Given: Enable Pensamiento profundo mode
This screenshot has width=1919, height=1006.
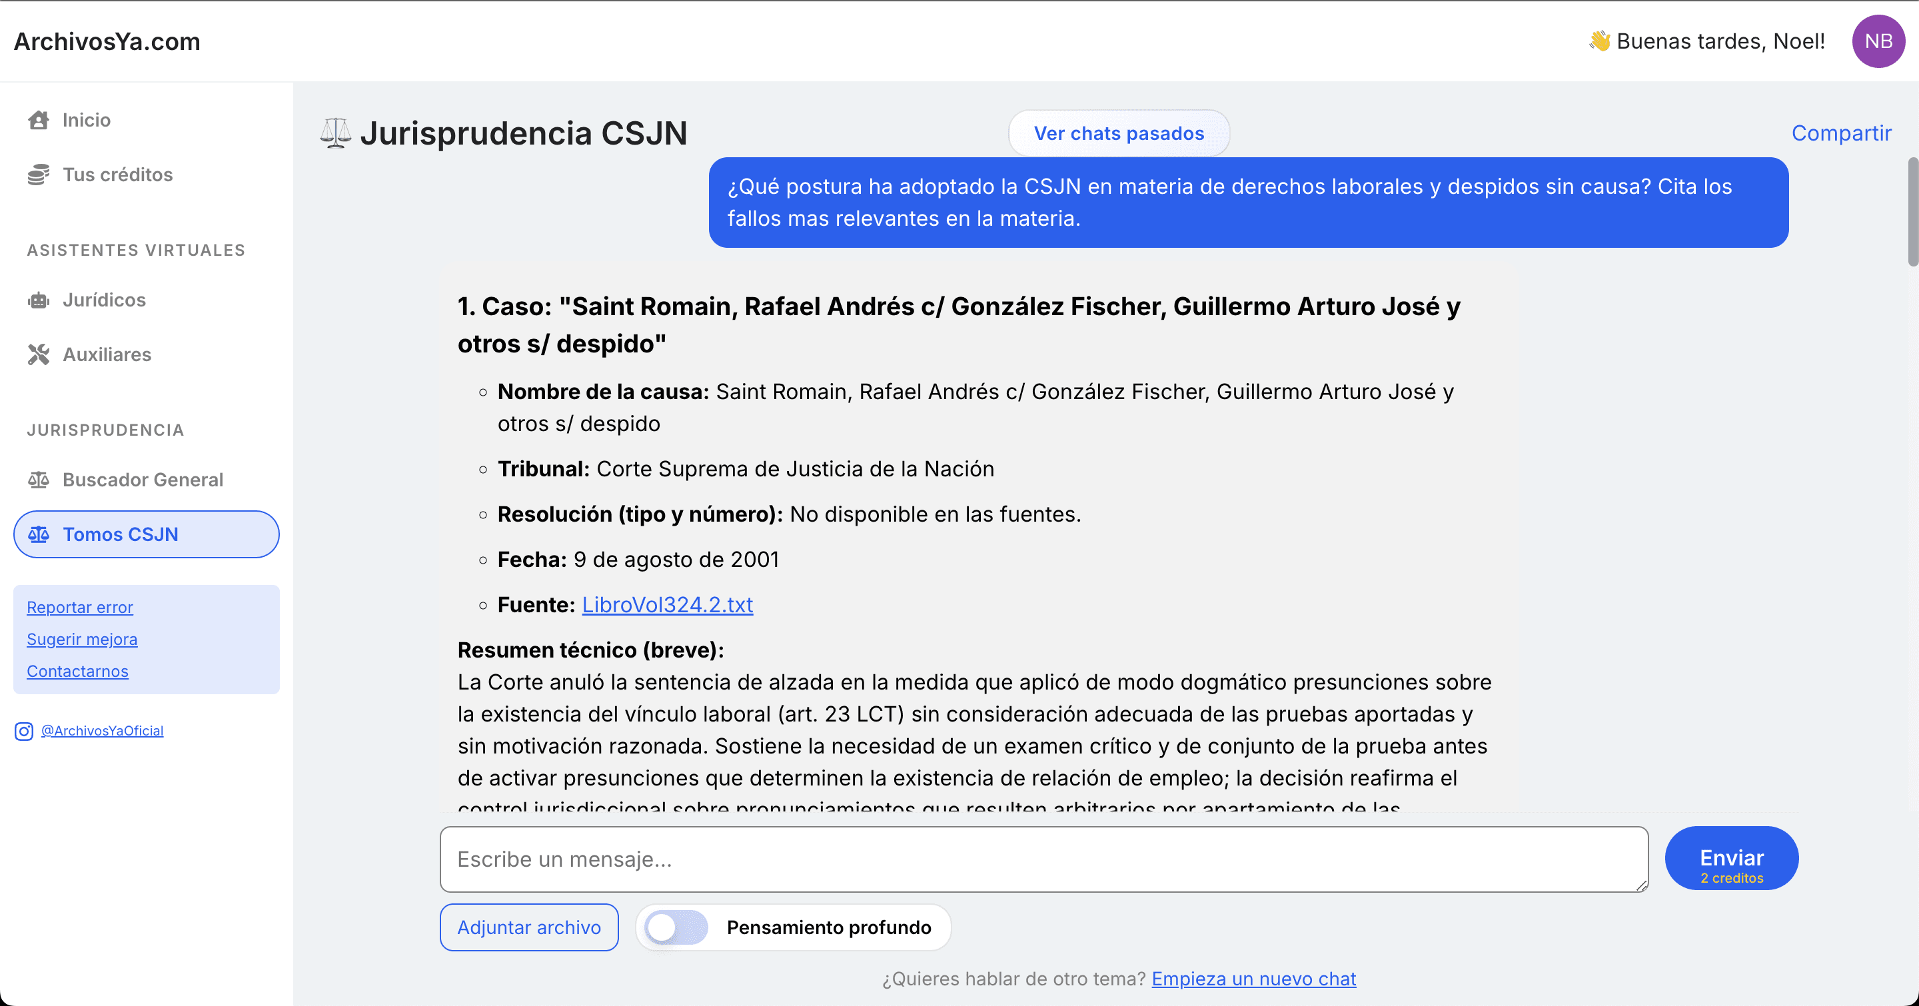Looking at the screenshot, I should pyautogui.click(x=675, y=927).
